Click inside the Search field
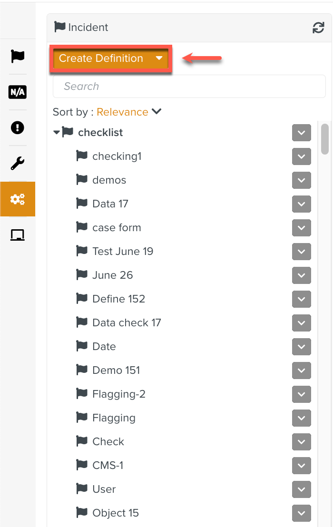This screenshot has height=527, width=333. pyautogui.click(x=189, y=86)
